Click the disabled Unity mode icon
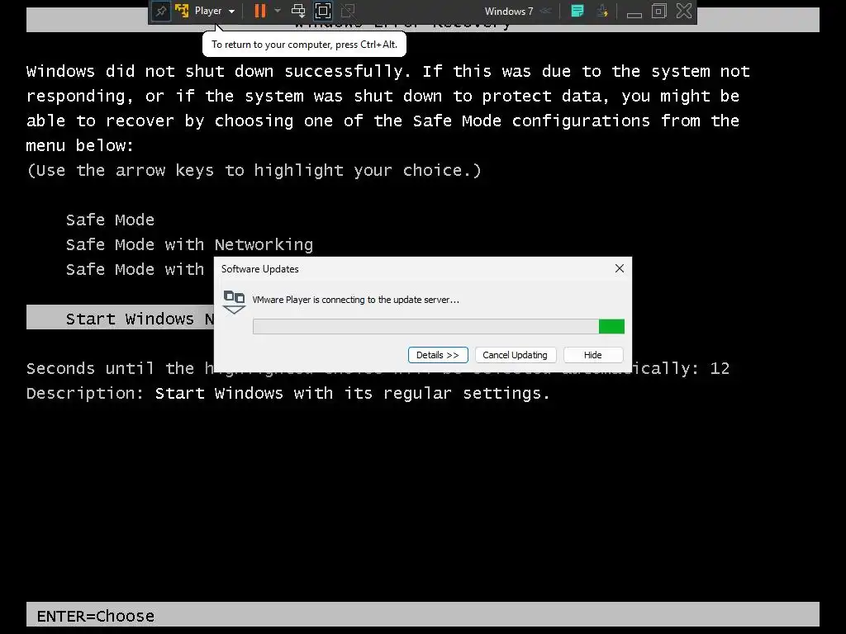 click(348, 11)
